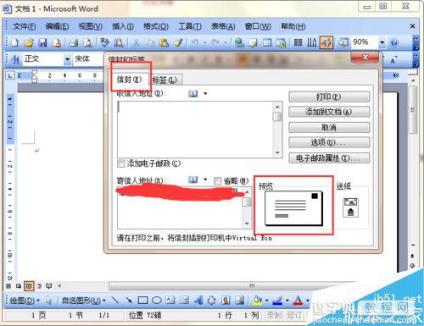Select the Format Painter brush icon
The width and height of the screenshot is (424, 326).
point(178,42)
